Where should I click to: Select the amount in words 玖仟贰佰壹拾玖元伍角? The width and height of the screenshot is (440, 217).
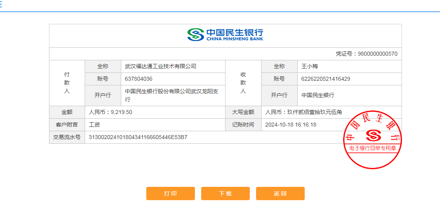click(x=314, y=112)
